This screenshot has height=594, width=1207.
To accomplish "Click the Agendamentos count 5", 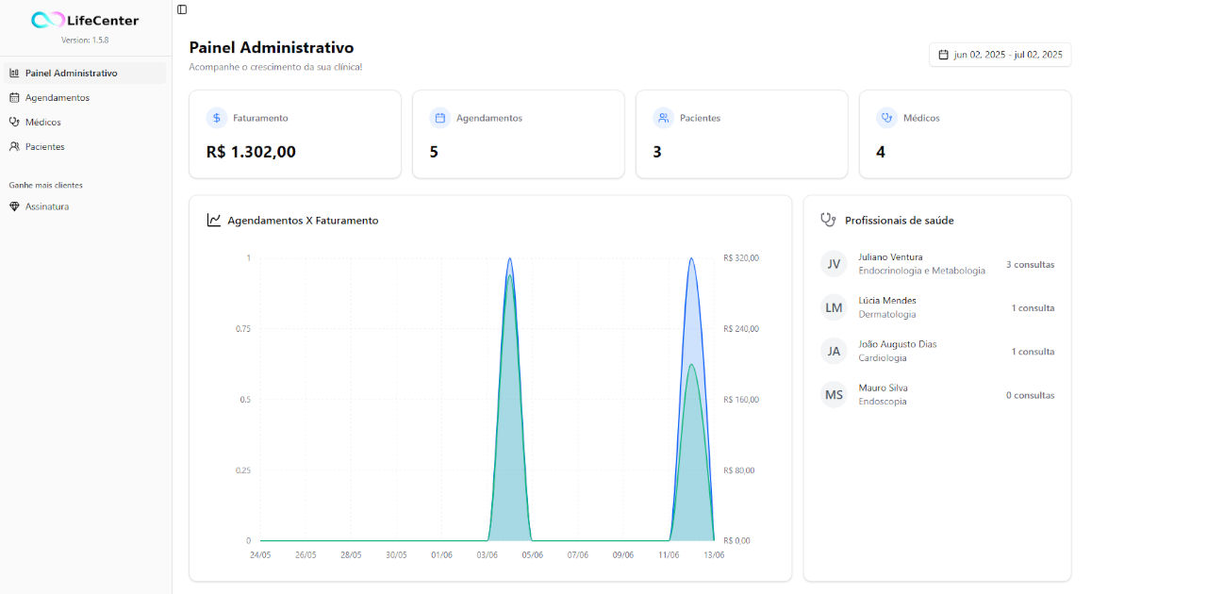I will 434,152.
